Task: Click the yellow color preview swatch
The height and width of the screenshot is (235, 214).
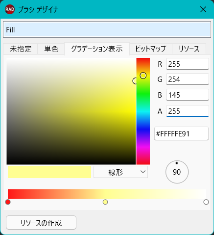Action: click(x=49, y=172)
